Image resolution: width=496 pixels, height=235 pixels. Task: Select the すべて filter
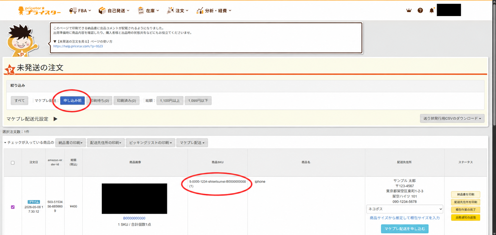point(20,101)
